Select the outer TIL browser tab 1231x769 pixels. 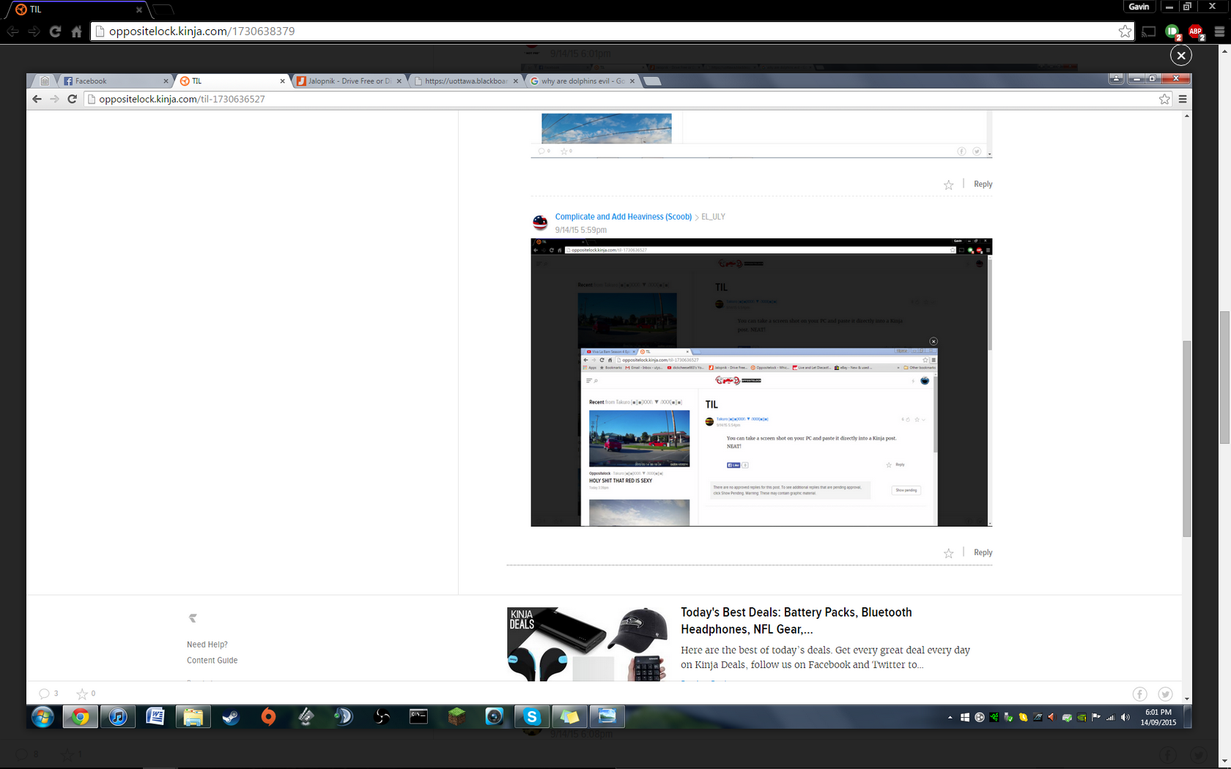pos(77,10)
